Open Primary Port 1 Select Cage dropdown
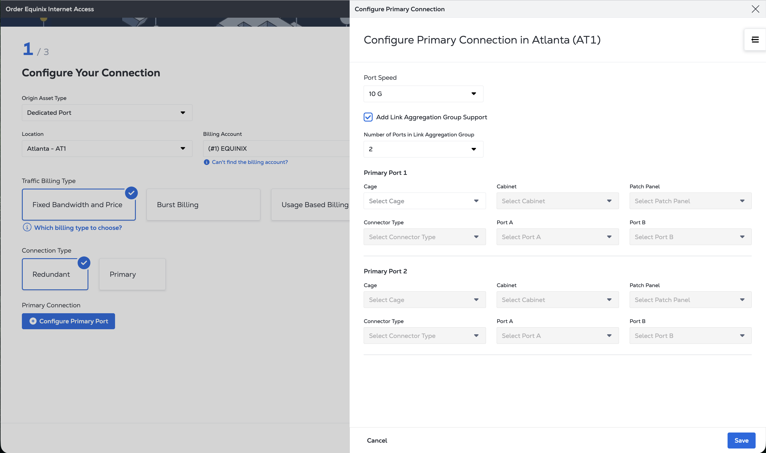The width and height of the screenshot is (766, 453). 424,201
